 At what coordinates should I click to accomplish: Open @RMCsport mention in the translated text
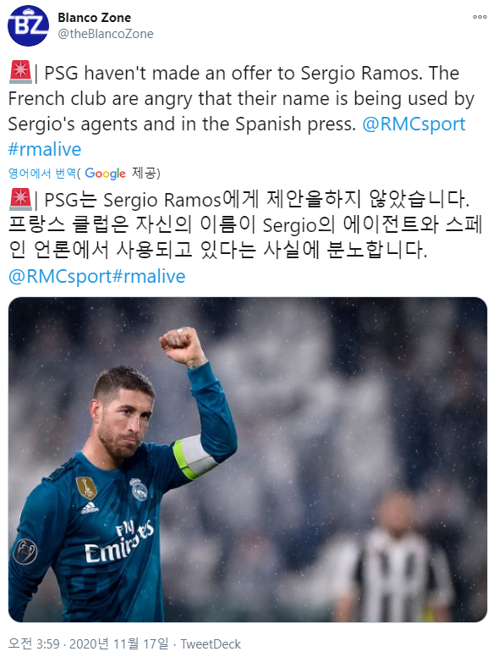(60, 277)
